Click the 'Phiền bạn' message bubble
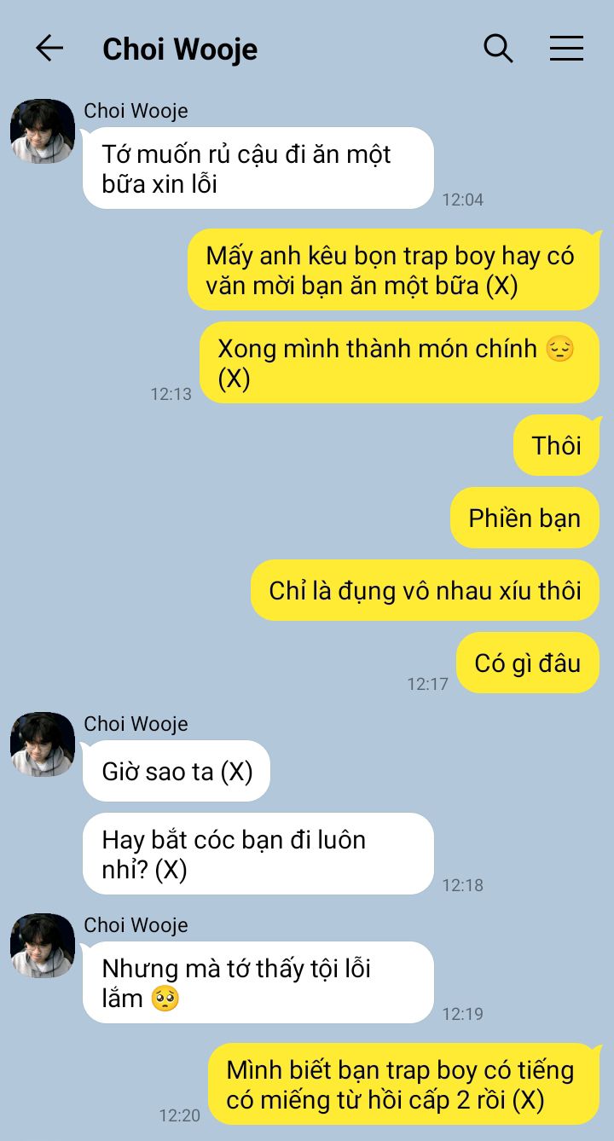The height and width of the screenshot is (1141, 614). [524, 518]
